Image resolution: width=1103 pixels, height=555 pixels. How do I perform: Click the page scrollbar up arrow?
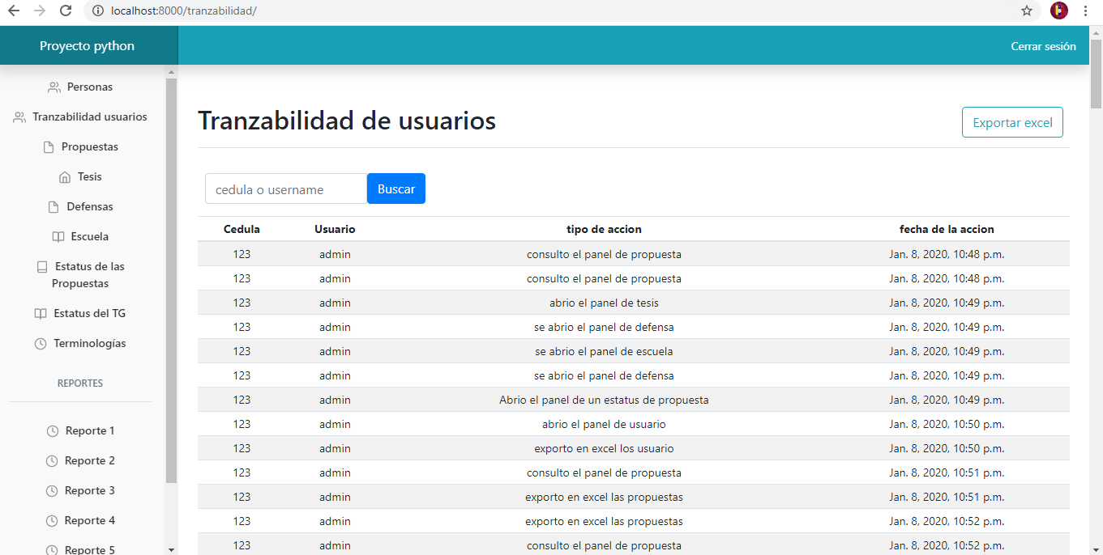pyautogui.click(x=1096, y=32)
